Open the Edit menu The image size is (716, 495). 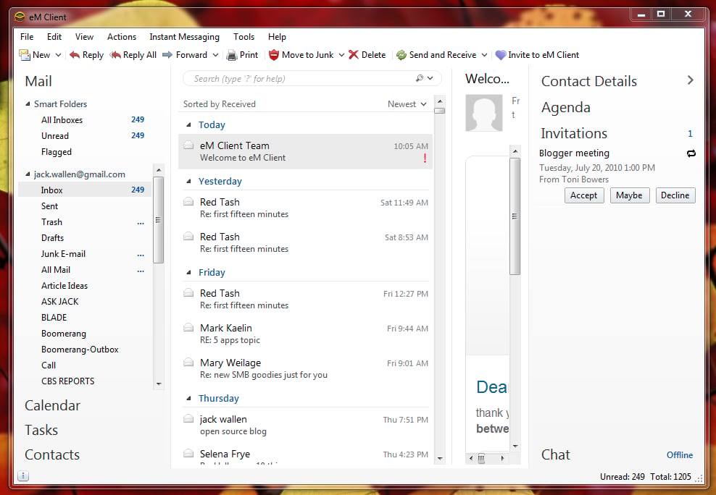pos(54,36)
